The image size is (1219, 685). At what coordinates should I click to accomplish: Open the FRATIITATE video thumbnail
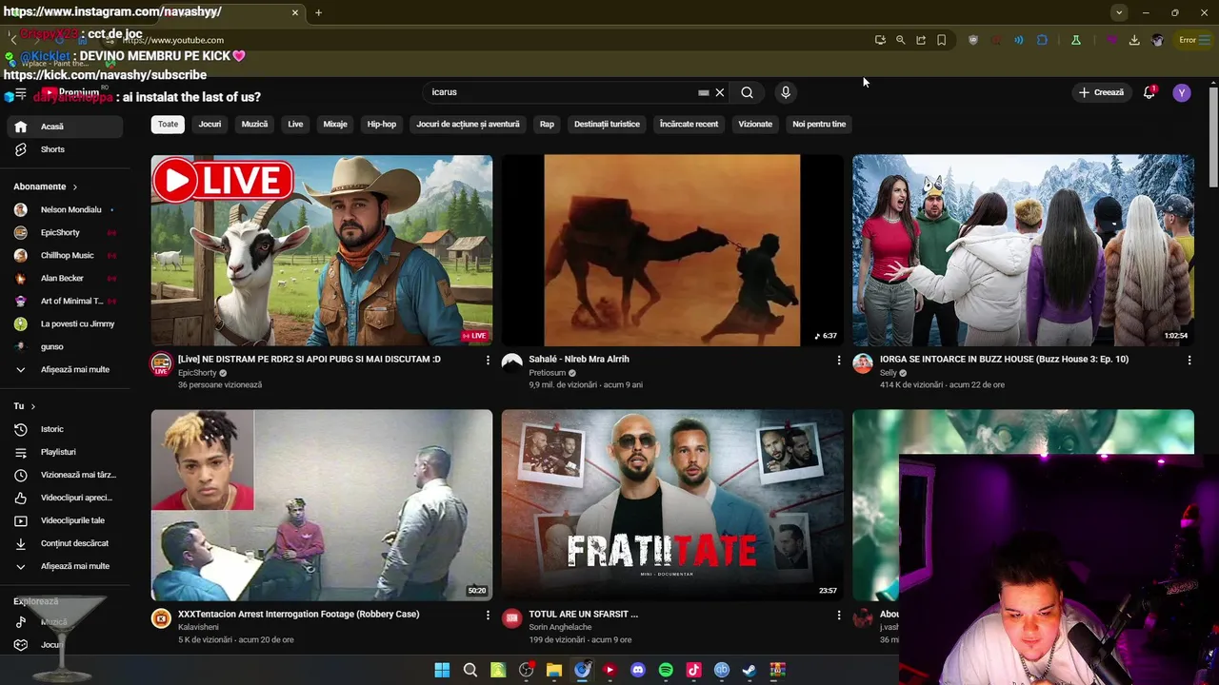click(672, 505)
